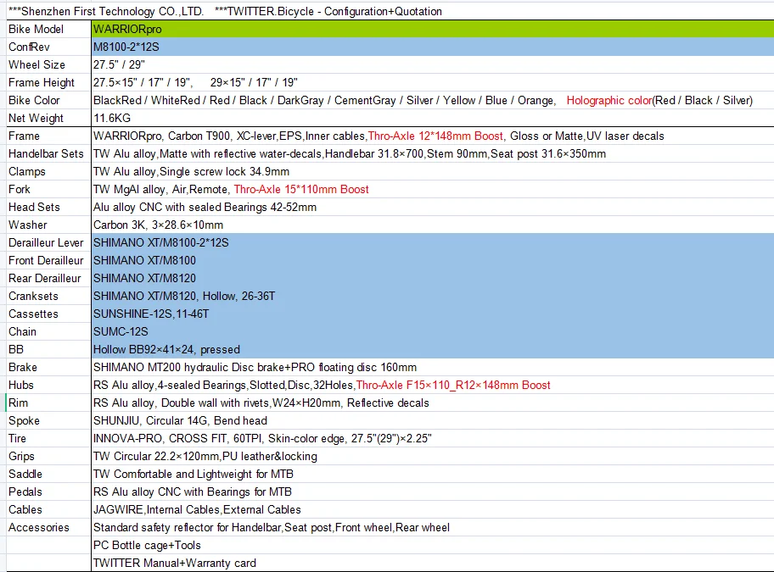Select the Bike Color options cell
Image resolution: width=774 pixels, height=572 pixels.
point(432,101)
